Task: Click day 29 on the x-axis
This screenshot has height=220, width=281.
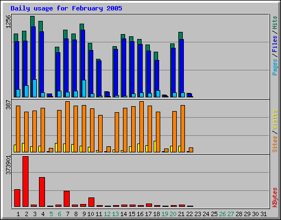Action: coord(247,214)
